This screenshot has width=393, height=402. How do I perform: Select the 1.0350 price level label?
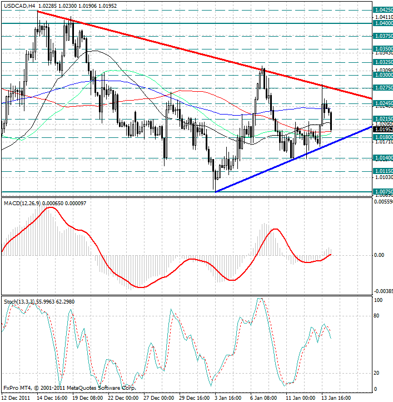383,49
